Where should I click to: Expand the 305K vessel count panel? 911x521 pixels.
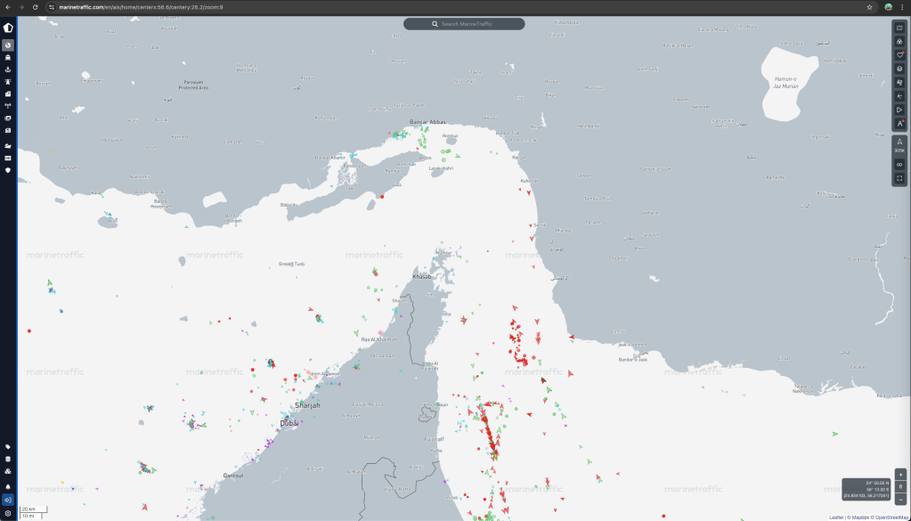click(899, 145)
